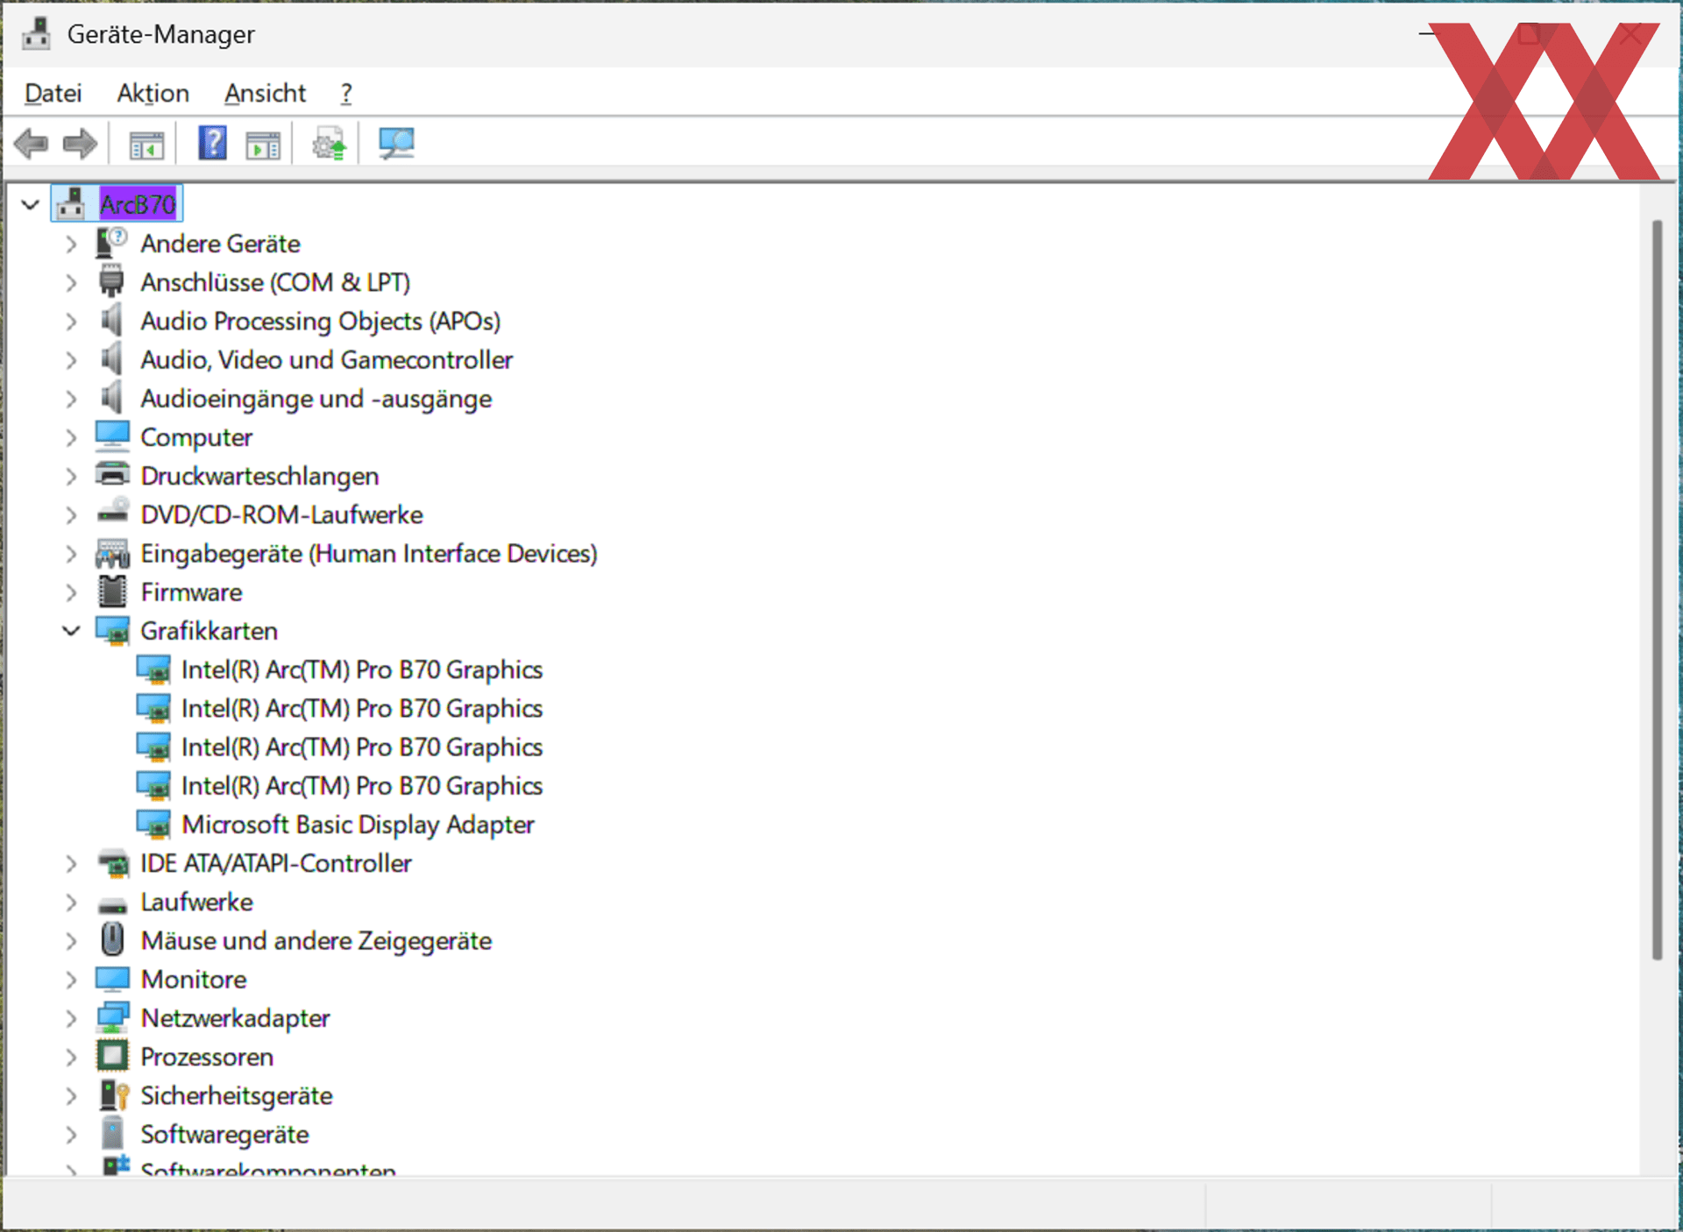1683x1232 pixels.
Task: Click the vertical scrollbar thumb
Action: [1656, 589]
